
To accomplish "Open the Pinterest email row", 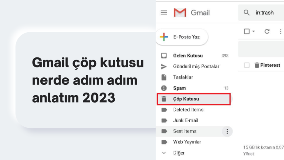I will click(x=261, y=65).
